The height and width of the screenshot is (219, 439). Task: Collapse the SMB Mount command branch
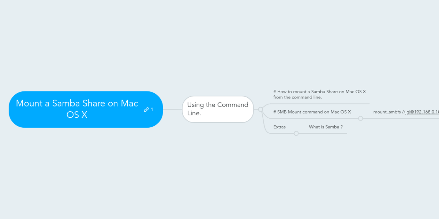(x=360, y=118)
